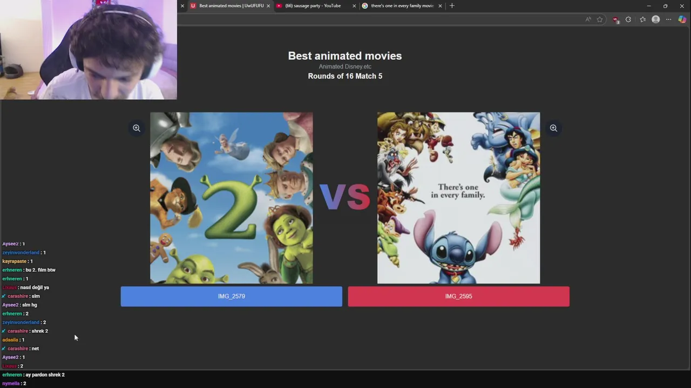Click the Rounds of 16 Match 5 text

pos(345,76)
